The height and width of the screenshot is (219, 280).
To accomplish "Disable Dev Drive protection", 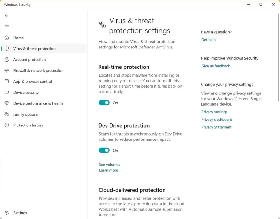I will pyautogui.click(x=104, y=150).
